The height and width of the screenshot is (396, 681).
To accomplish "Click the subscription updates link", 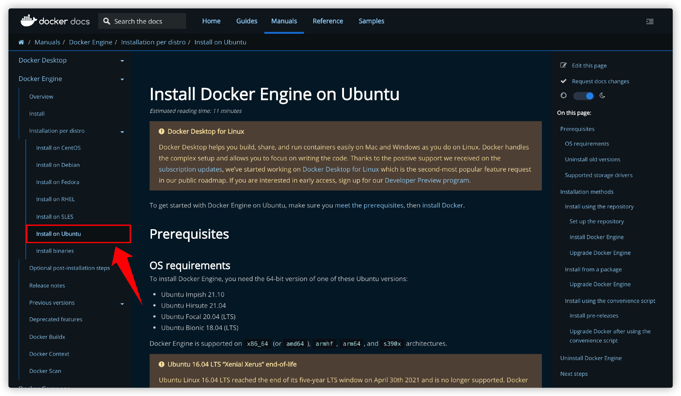I will pos(190,169).
